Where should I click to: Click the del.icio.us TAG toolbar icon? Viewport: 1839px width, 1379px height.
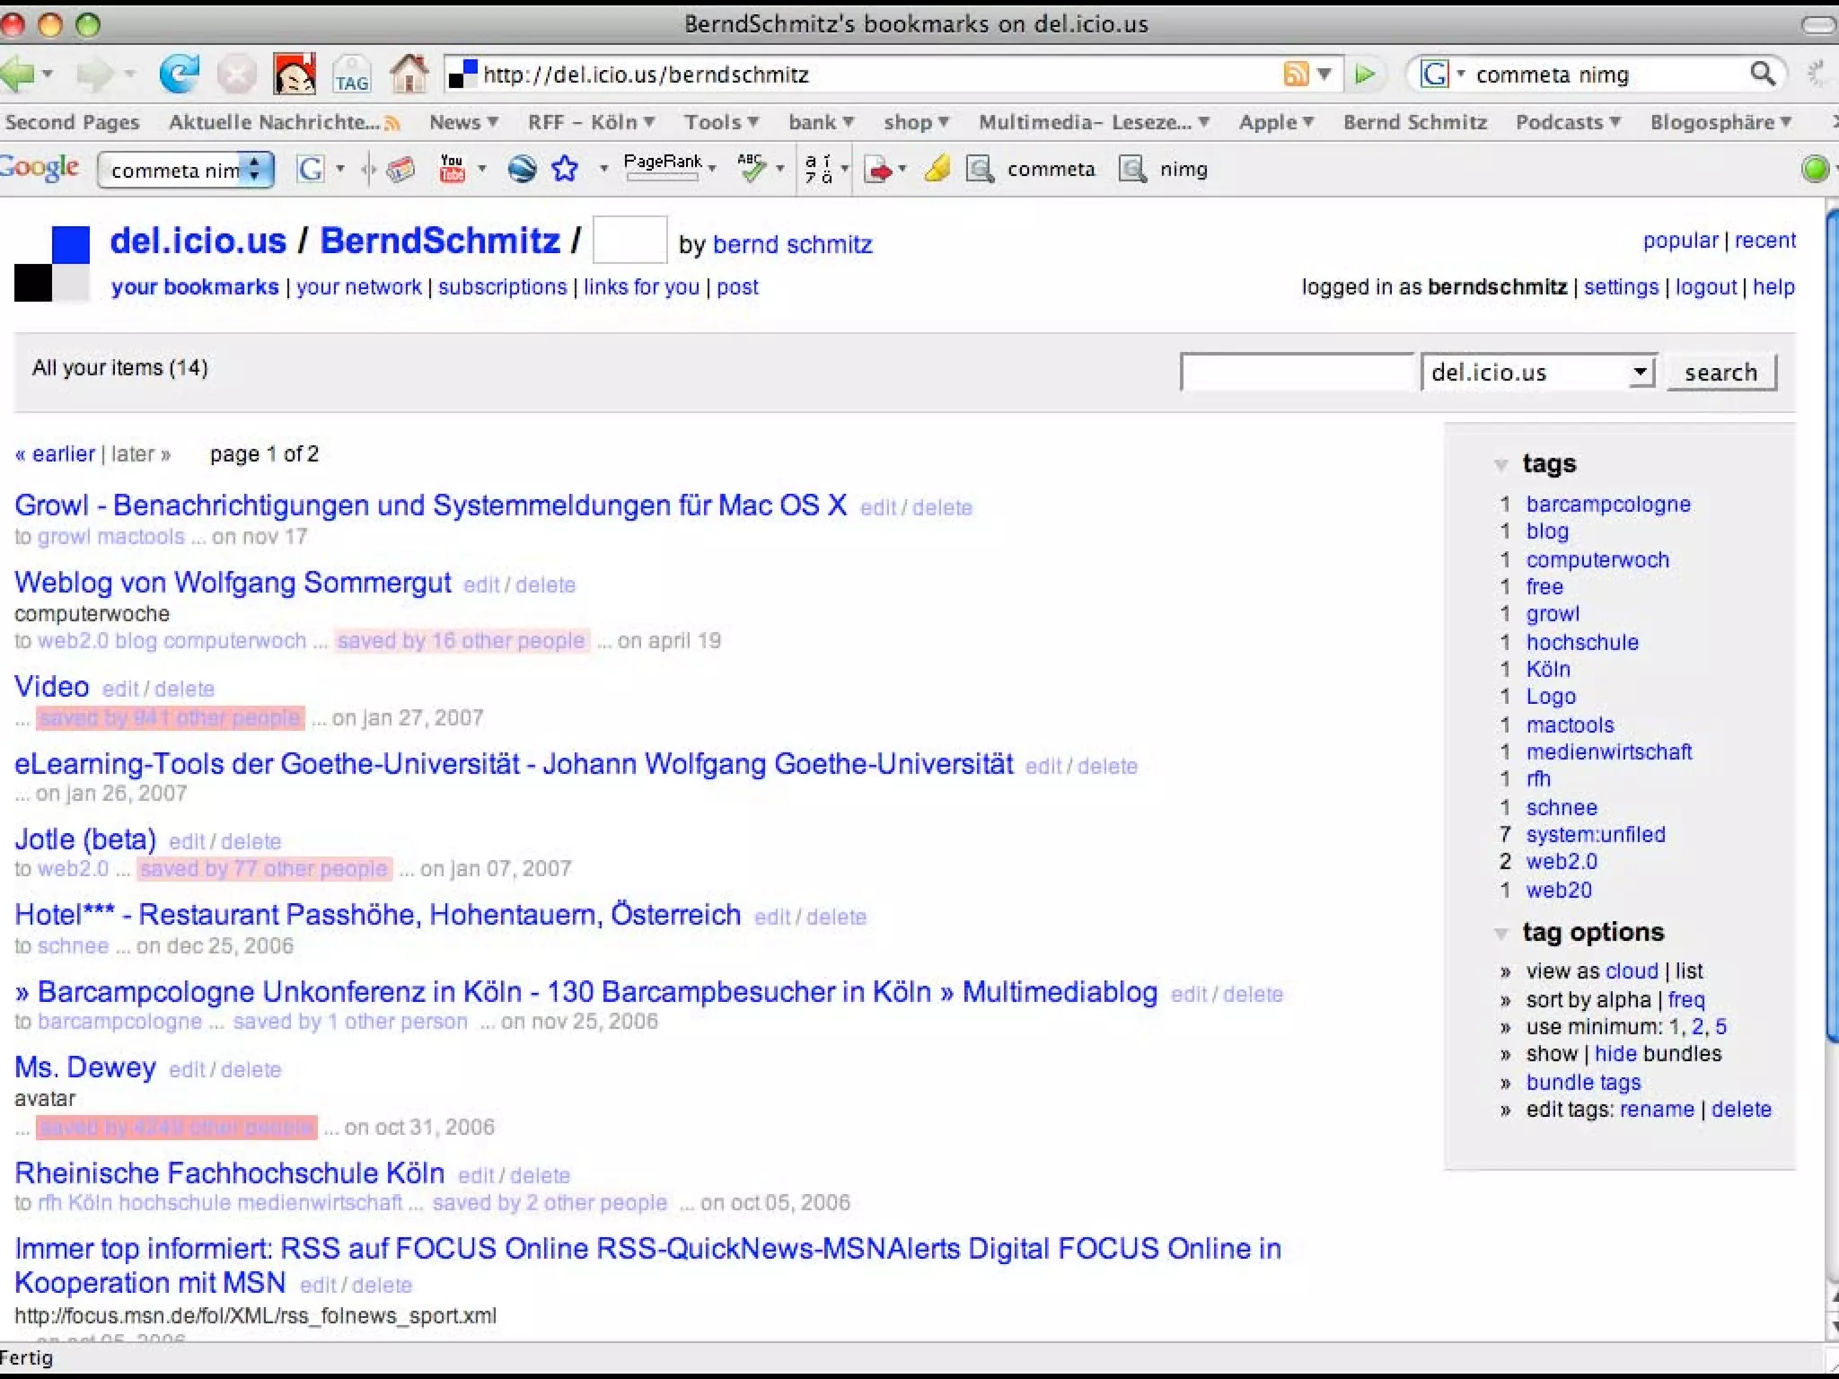(351, 75)
